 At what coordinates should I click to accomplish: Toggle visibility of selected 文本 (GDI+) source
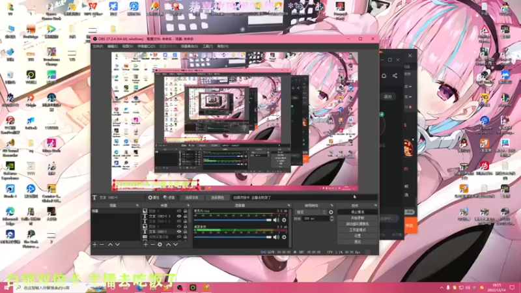click(x=179, y=232)
